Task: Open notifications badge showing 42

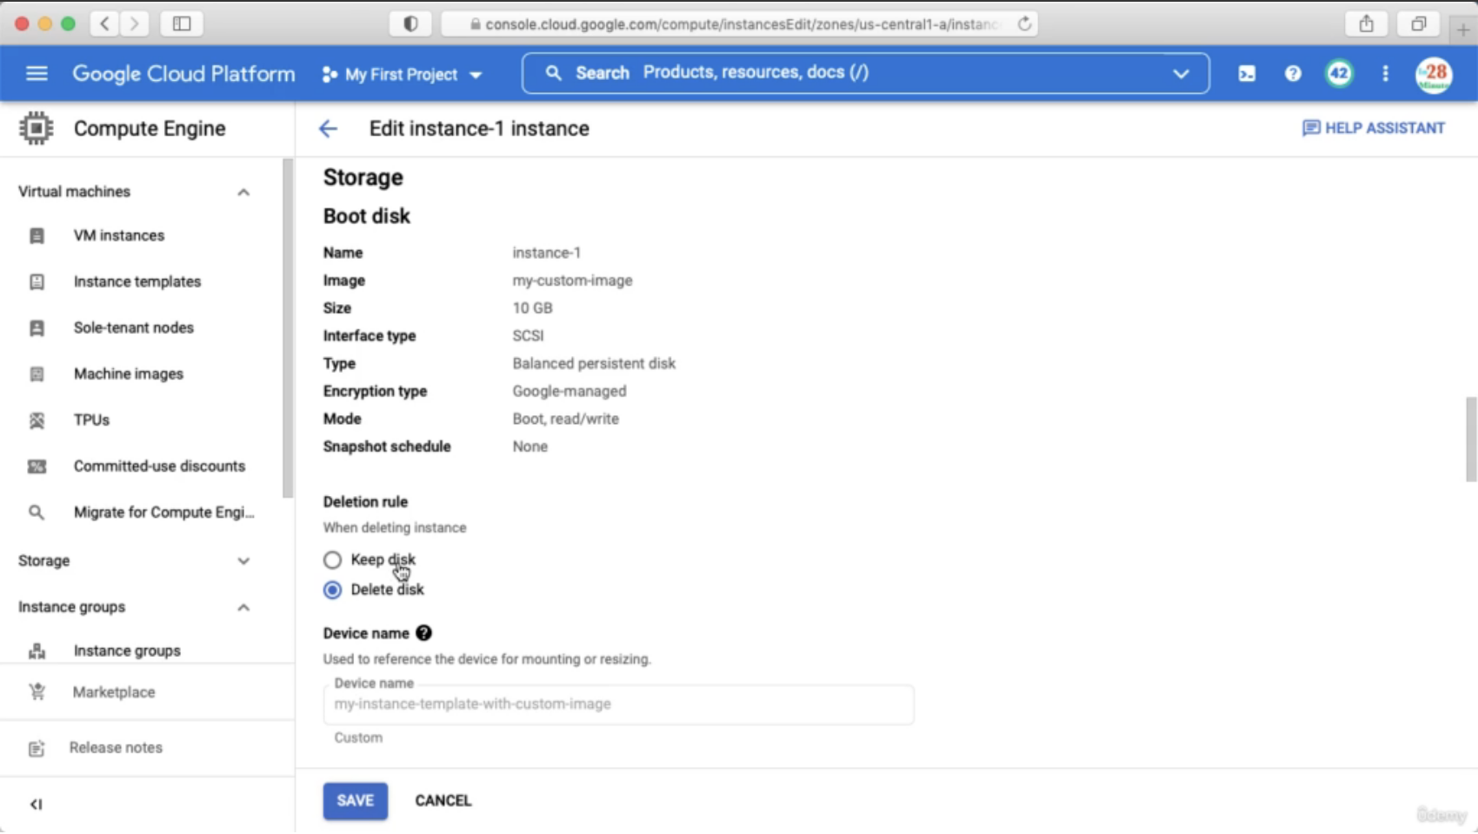Action: (1339, 74)
